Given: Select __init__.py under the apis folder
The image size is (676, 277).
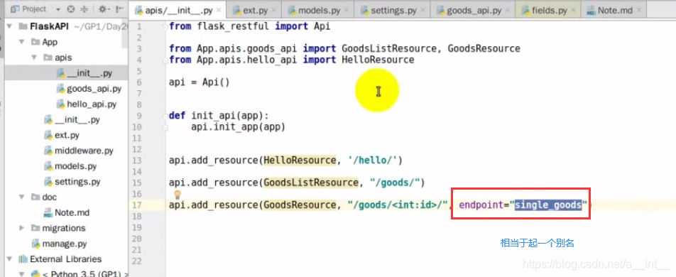Looking at the screenshot, I should pyautogui.click(x=89, y=73).
